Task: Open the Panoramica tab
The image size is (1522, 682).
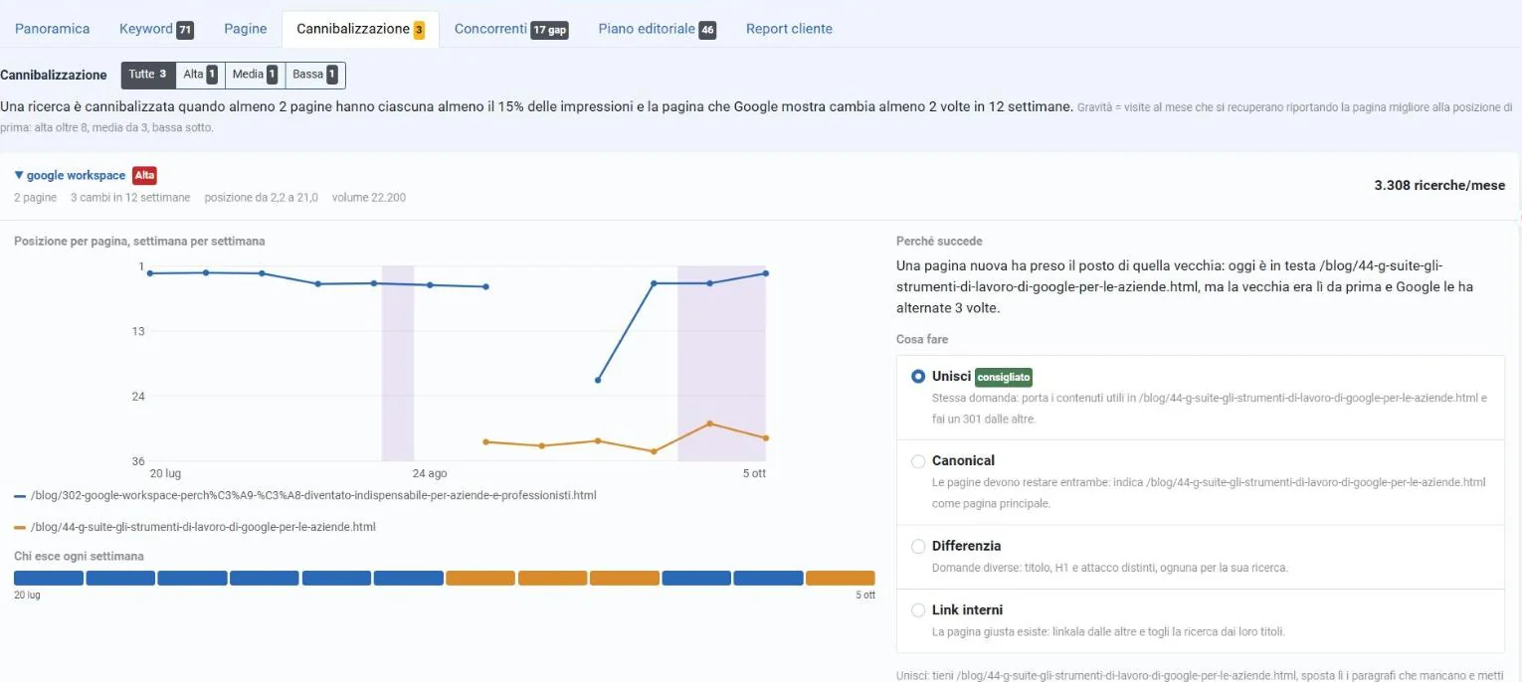Action: [52, 29]
